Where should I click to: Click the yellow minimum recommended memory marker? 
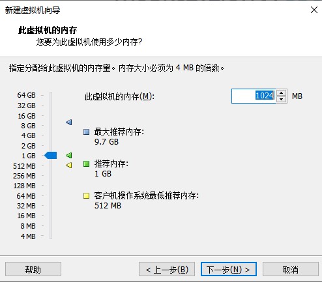69,165
